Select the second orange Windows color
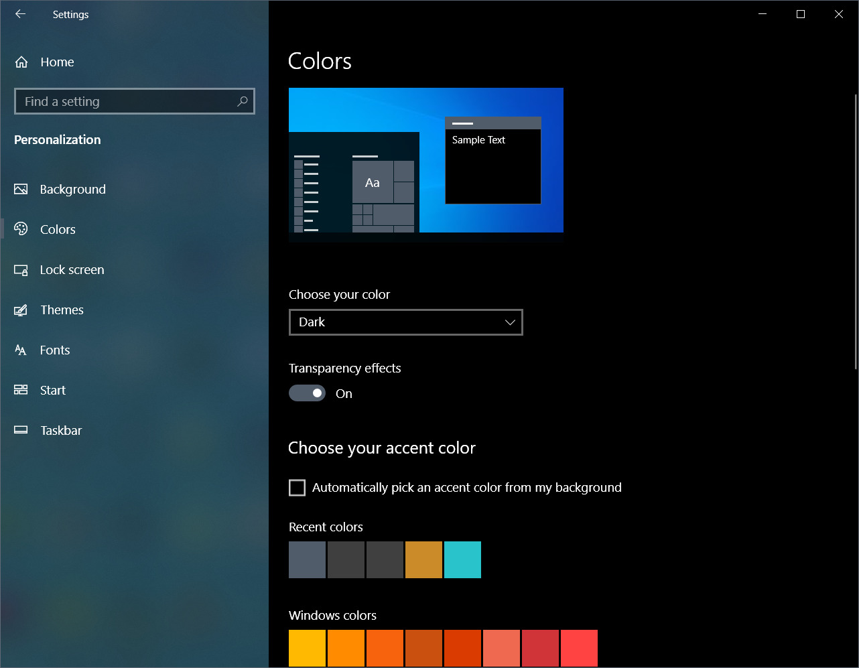Image resolution: width=859 pixels, height=668 pixels. (346, 648)
